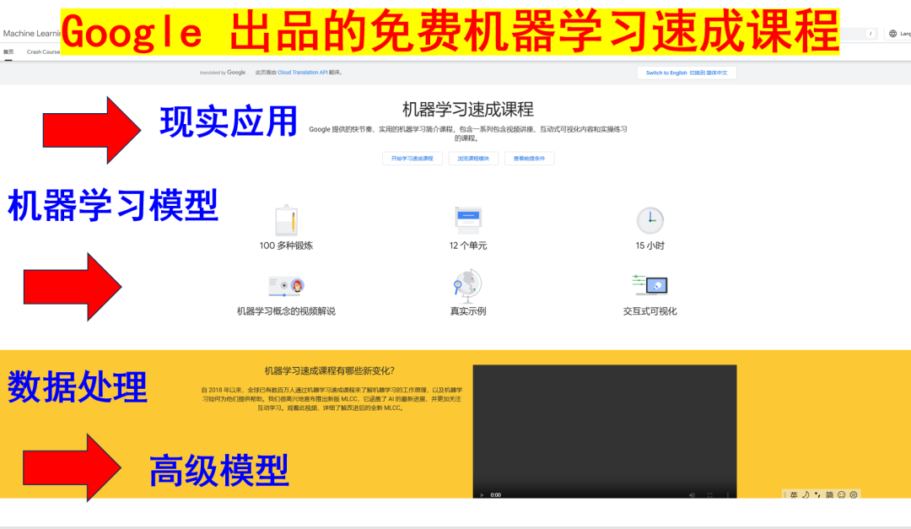Image resolution: width=911 pixels, height=529 pixels.
Task: Click the 12 个单元 module icon
Action: point(468,220)
